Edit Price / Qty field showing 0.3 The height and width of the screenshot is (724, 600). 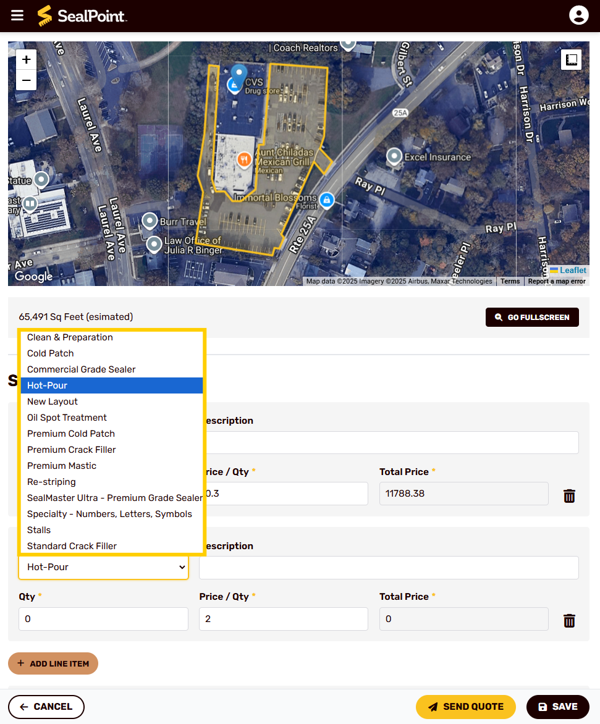coord(286,494)
